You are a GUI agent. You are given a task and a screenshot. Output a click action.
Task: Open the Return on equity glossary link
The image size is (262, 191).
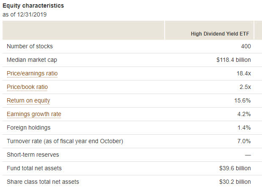pos(28,100)
